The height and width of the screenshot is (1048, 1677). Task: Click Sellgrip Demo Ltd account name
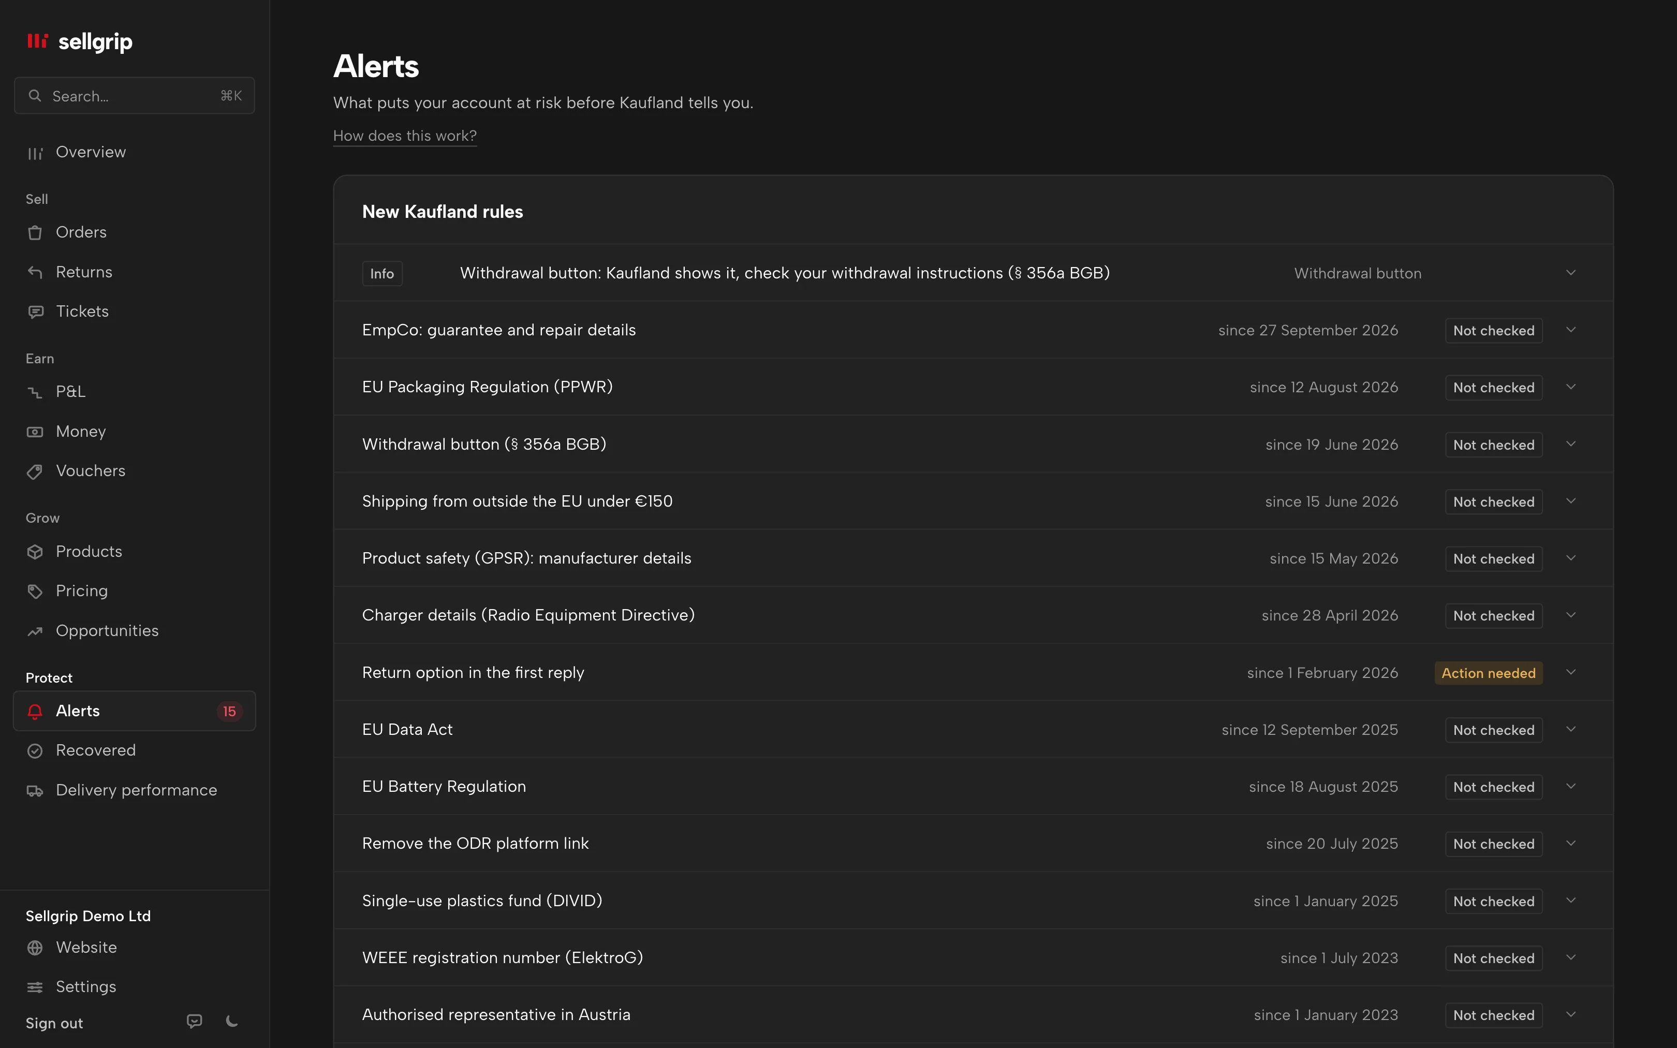tap(88, 917)
